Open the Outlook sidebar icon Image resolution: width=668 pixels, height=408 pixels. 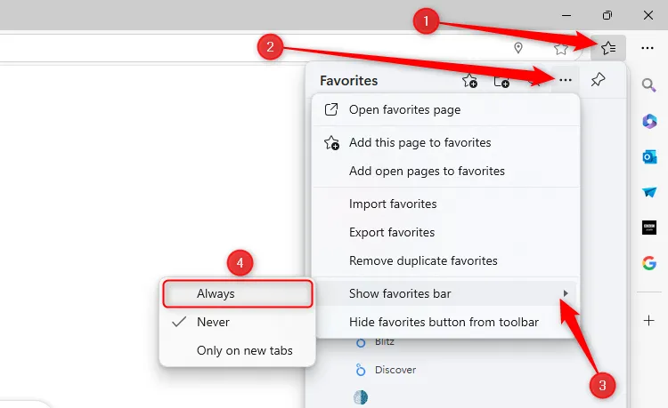click(x=649, y=156)
